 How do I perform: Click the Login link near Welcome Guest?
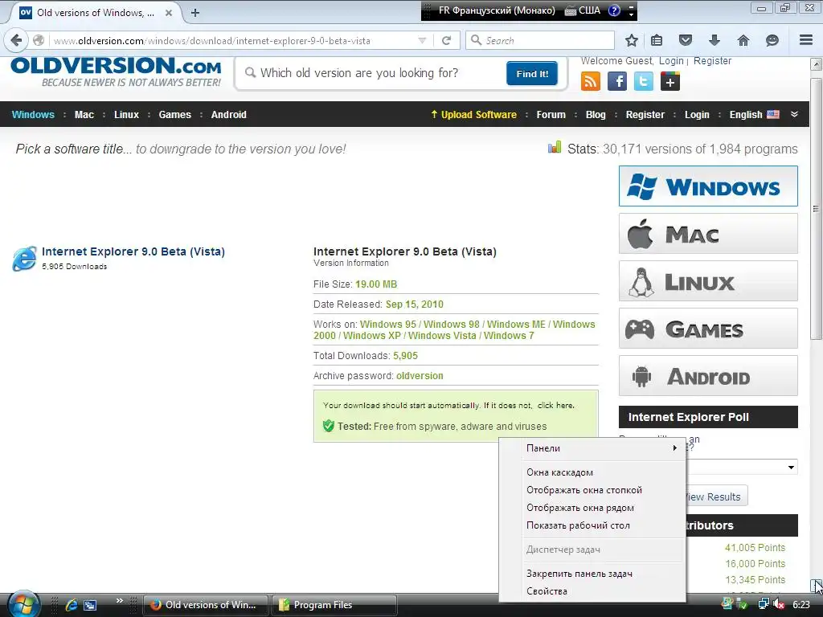coord(671,61)
